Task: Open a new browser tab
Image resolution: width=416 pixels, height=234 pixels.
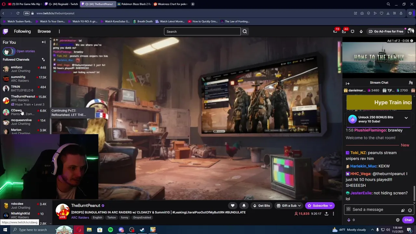Action: 193,4
